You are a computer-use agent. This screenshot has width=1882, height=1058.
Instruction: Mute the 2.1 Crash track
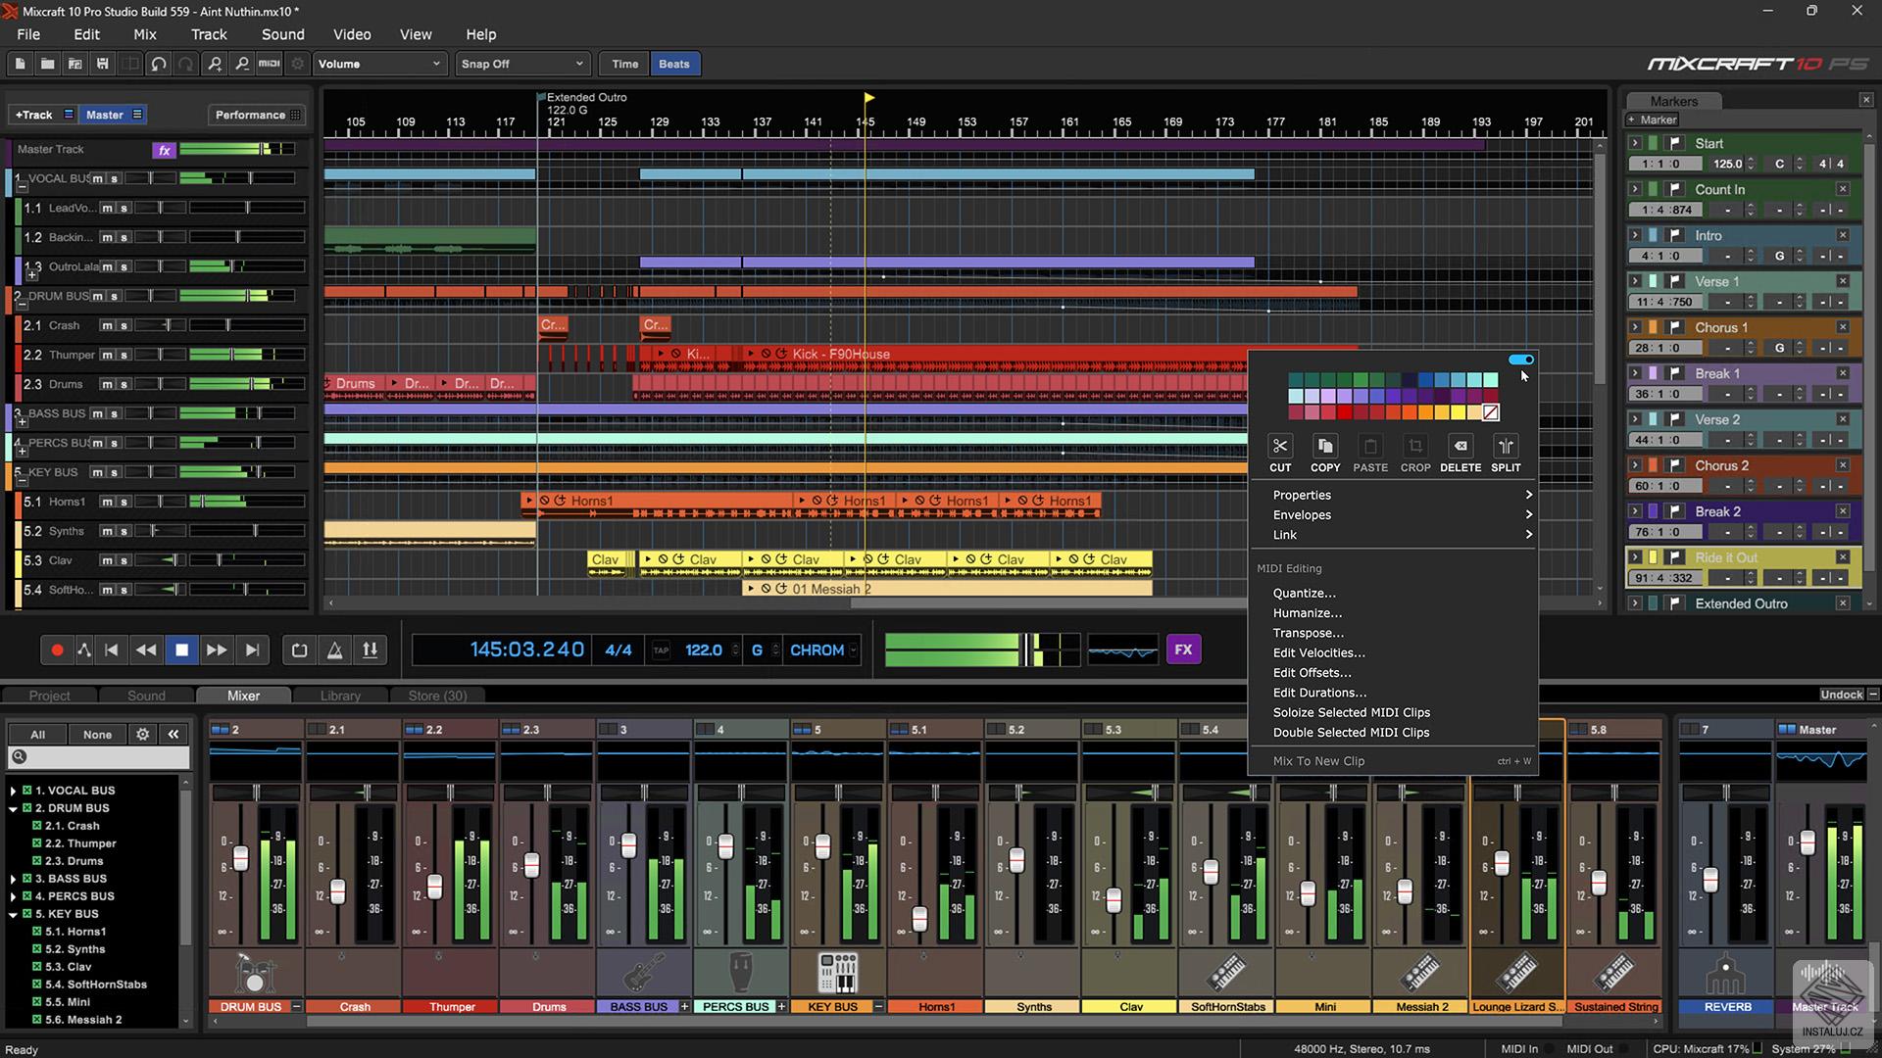tap(107, 325)
